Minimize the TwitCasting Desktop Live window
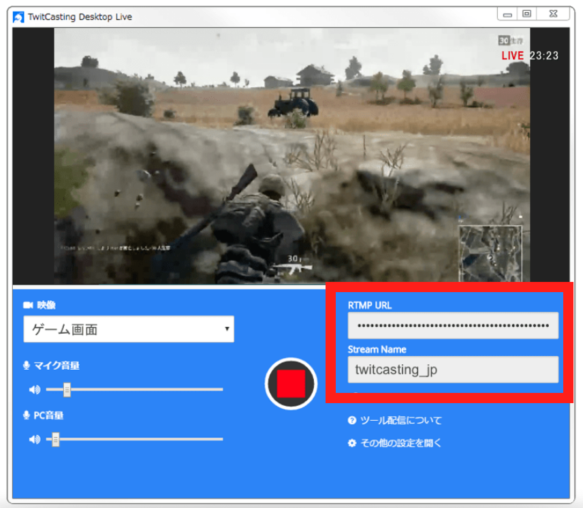Image resolution: width=583 pixels, height=508 pixels. pos(507,14)
